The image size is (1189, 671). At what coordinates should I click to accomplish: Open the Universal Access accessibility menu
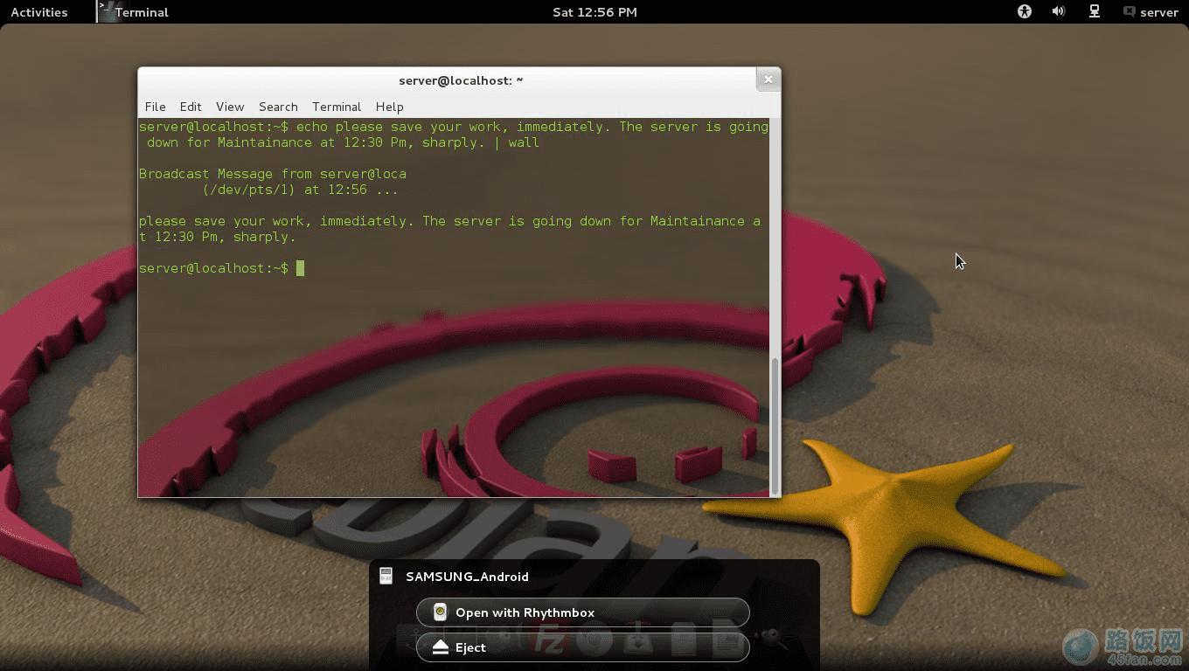coord(1025,11)
